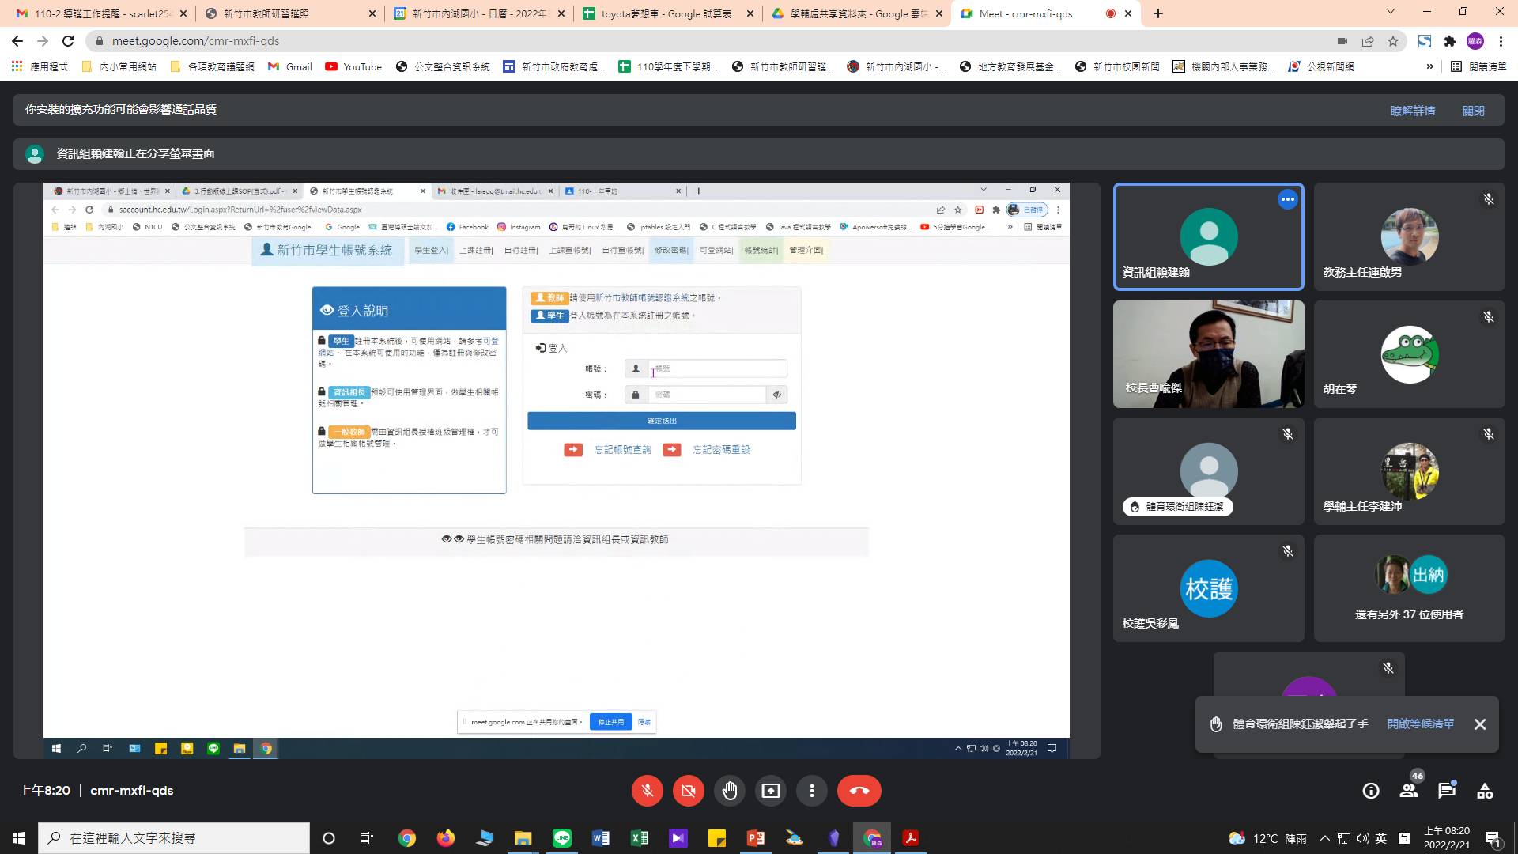The image size is (1518, 854).
Task: Click 開啟等候清單 link in notification
Action: click(x=1421, y=724)
